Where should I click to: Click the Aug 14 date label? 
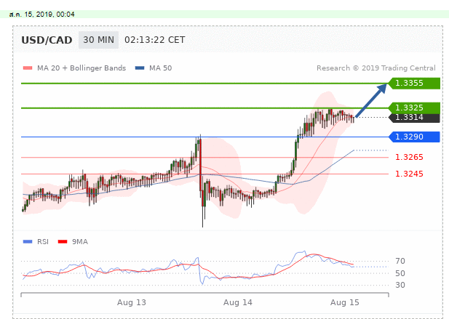click(x=238, y=302)
